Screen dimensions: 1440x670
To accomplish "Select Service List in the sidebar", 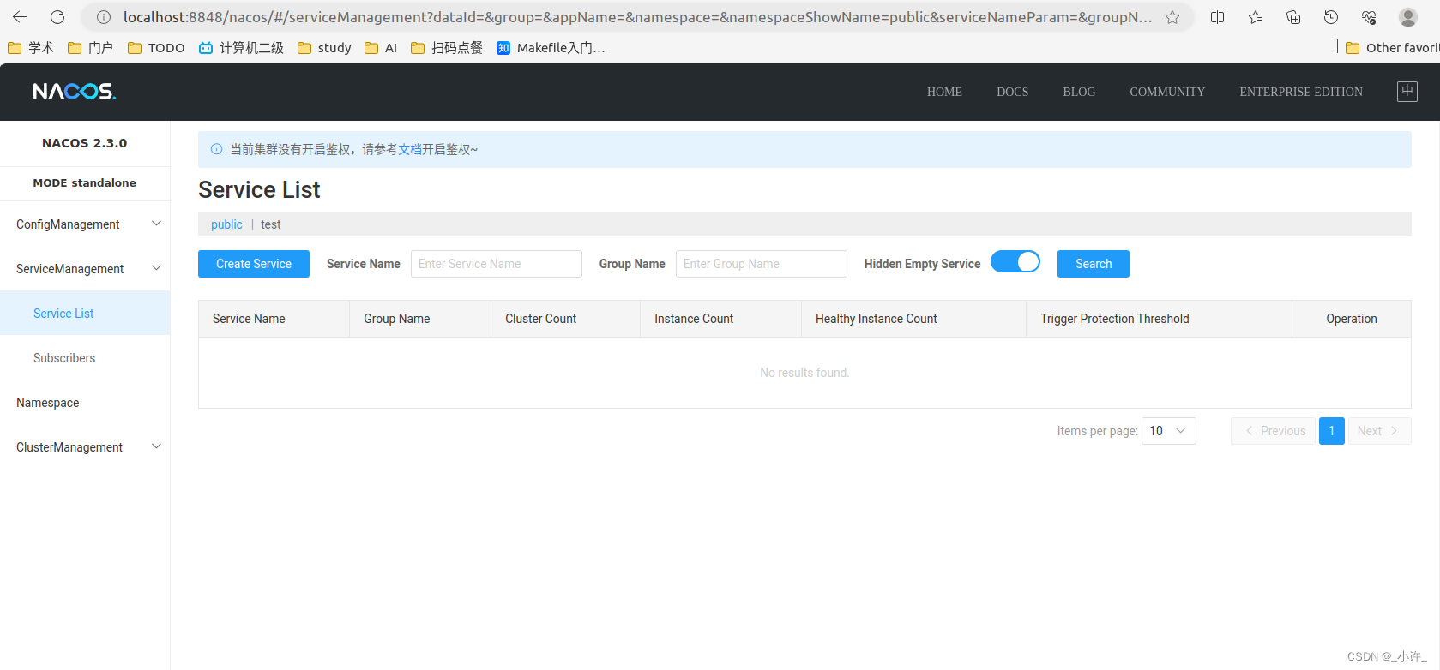I will click(x=85, y=313).
